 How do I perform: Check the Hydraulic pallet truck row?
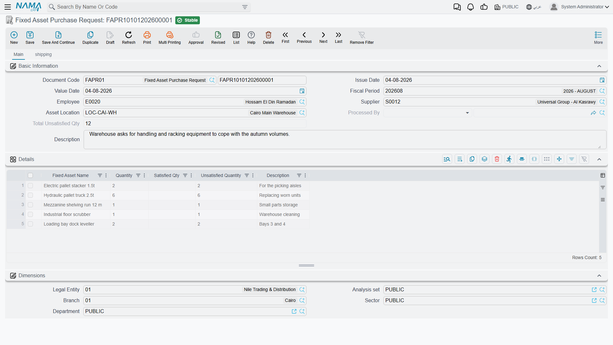tap(30, 195)
